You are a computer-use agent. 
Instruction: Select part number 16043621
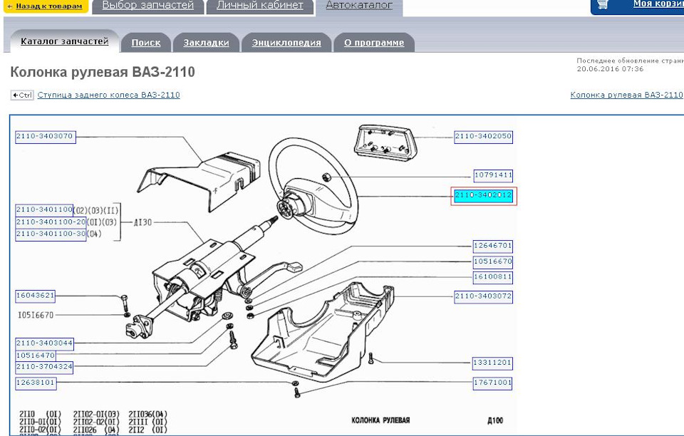(36, 296)
